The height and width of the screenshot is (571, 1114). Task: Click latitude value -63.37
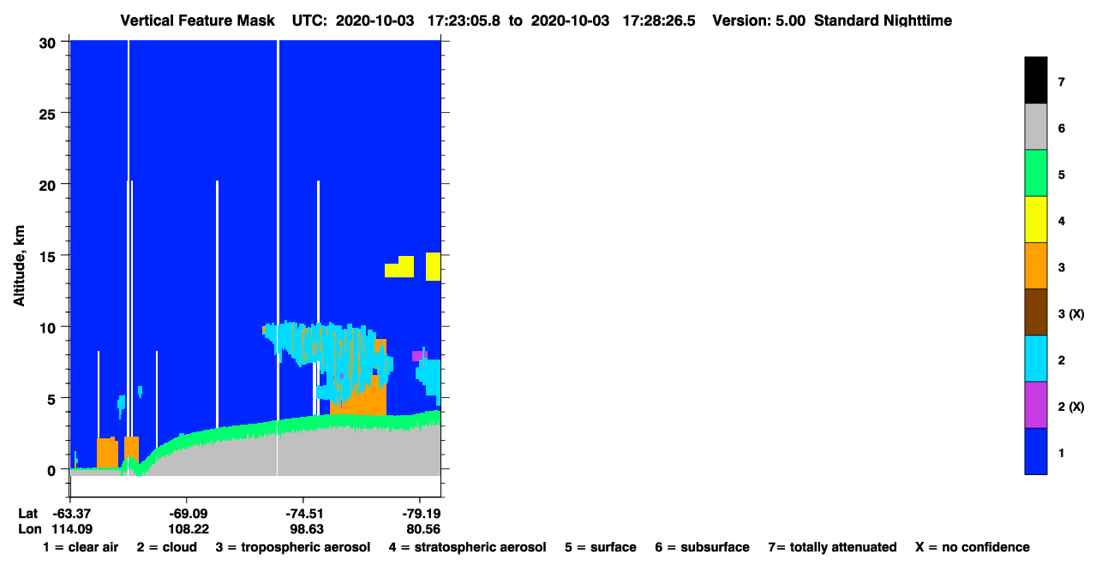(72, 514)
